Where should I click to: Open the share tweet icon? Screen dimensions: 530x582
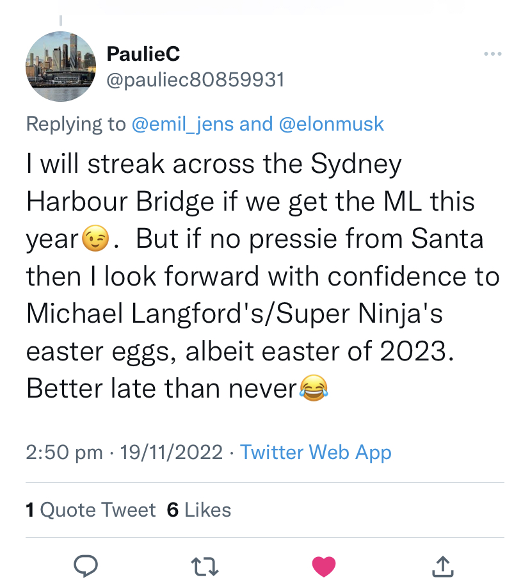[443, 564]
